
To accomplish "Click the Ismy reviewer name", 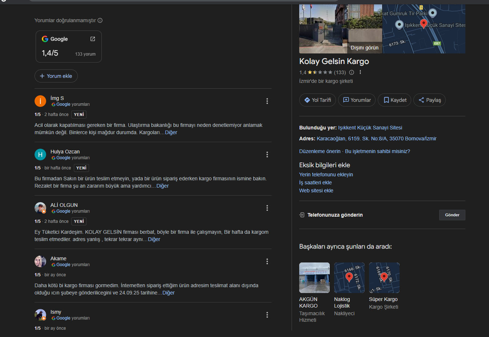I will point(56,312).
